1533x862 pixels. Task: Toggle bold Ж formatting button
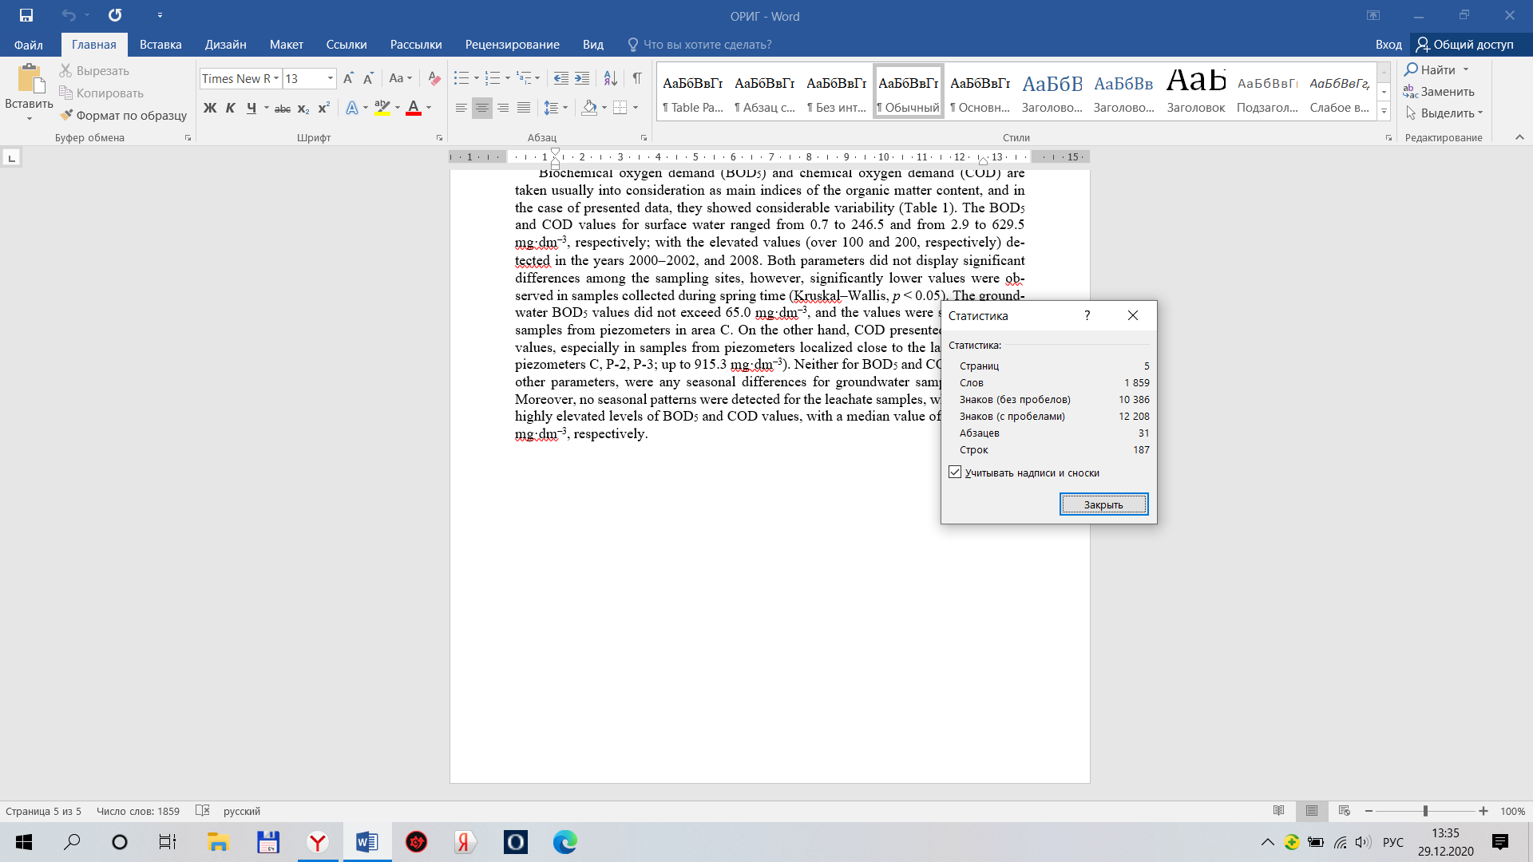point(210,108)
